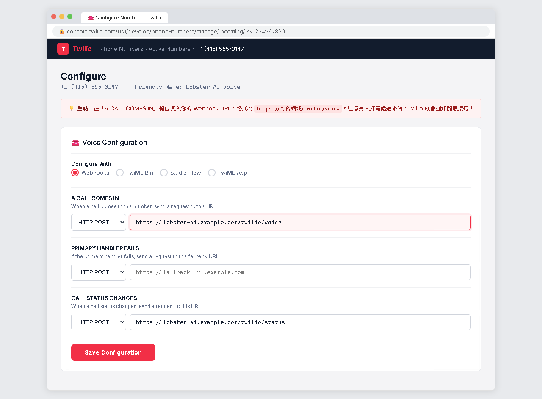Click the Active Numbers breadcrumb link

point(169,49)
